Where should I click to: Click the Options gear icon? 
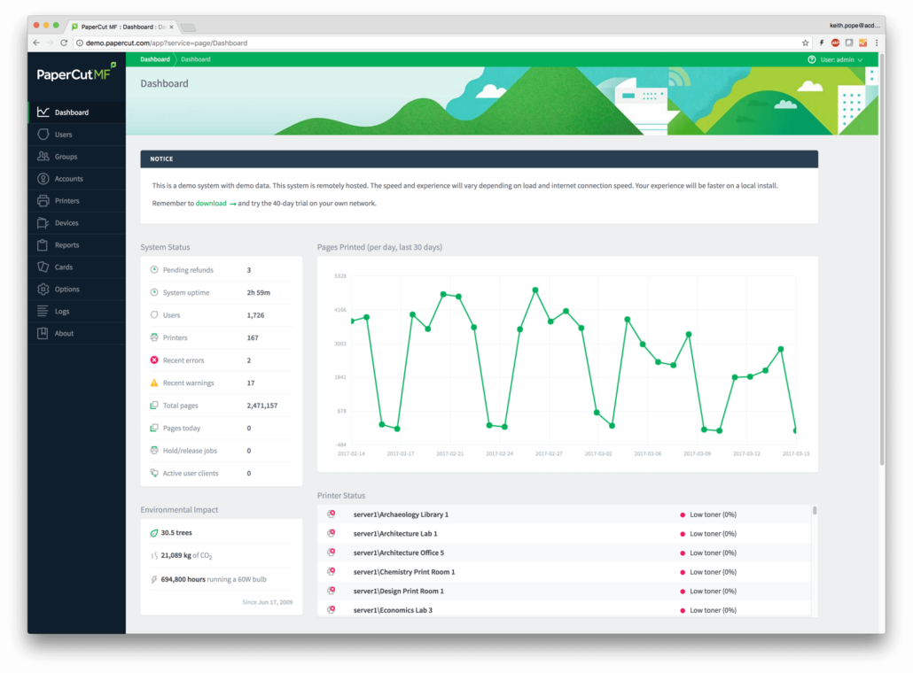[x=43, y=290]
